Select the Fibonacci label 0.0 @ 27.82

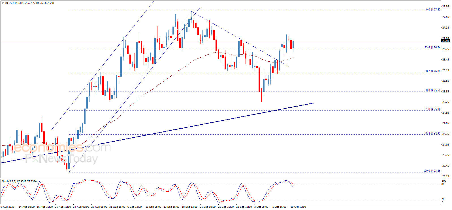(x=433, y=10)
